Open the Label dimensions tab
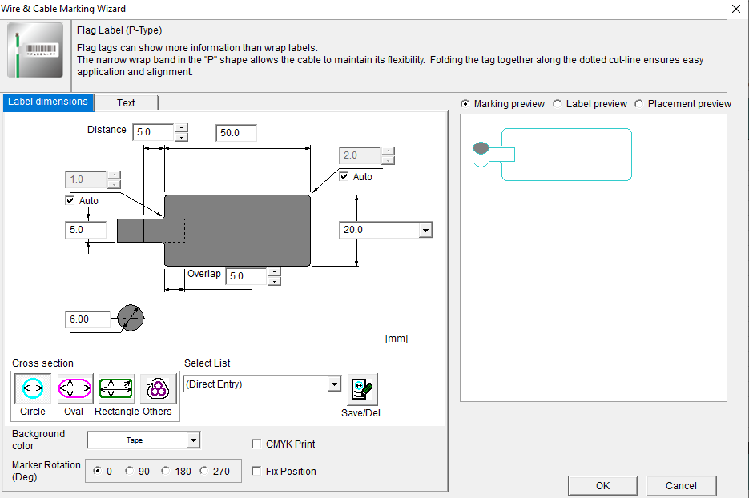The height and width of the screenshot is (498, 749). 48,102
